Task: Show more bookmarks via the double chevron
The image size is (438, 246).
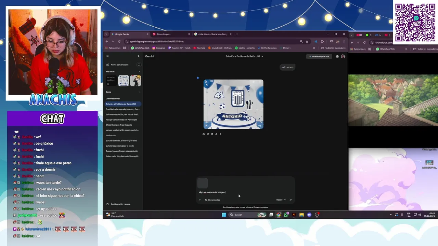Action: pos(314,48)
